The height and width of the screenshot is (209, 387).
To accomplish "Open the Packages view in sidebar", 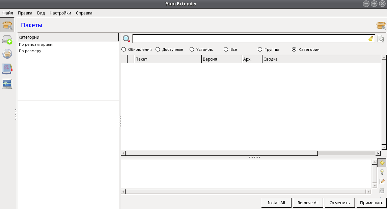I will 7,25.
